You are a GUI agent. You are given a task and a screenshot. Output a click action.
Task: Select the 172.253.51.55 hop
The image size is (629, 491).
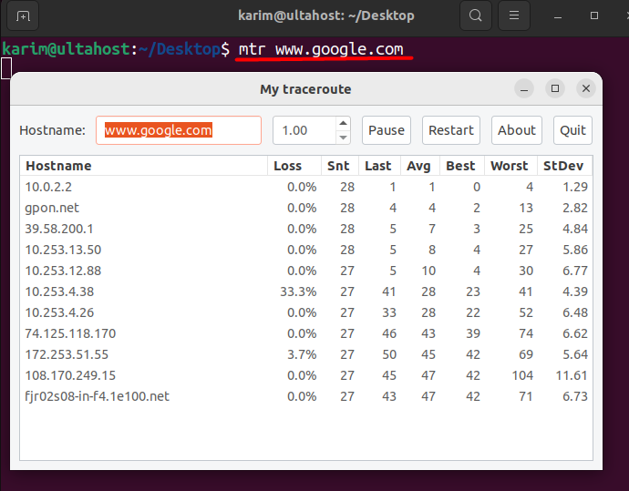pos(306,354)
